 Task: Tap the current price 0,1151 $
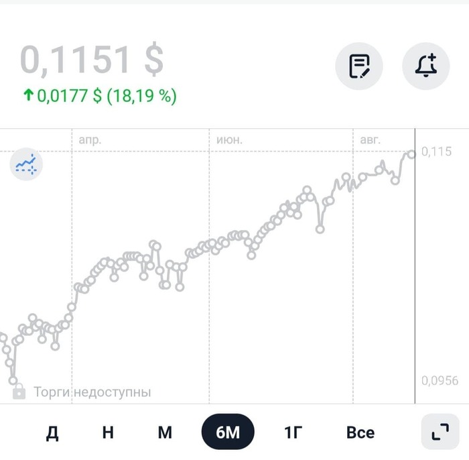(92, 60)
